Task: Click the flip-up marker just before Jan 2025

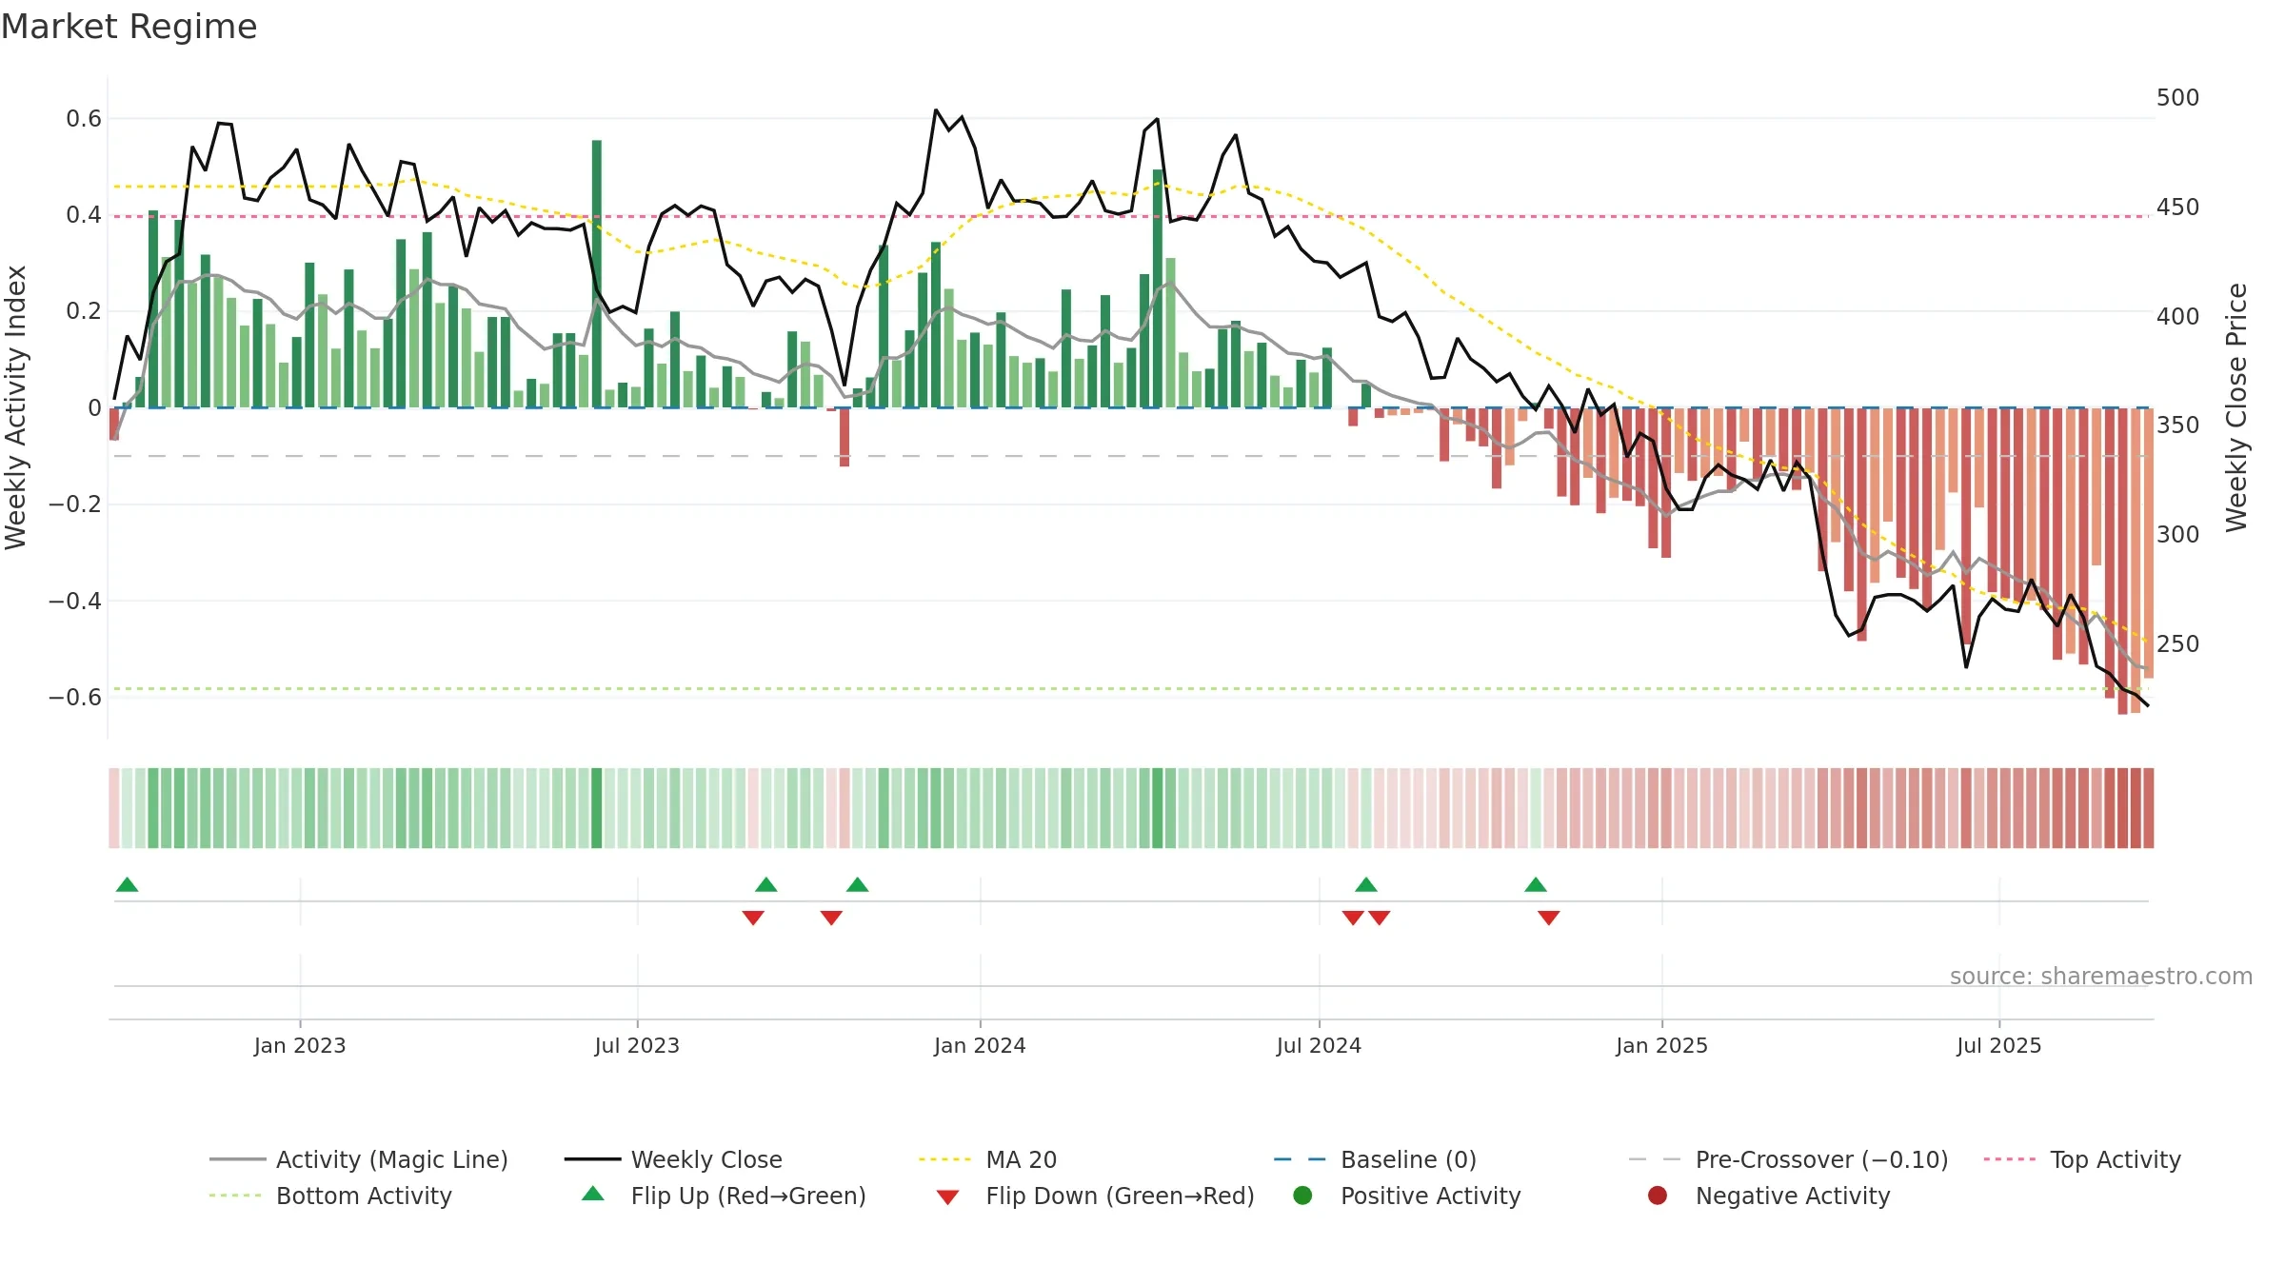Action: click(1536, 884)
